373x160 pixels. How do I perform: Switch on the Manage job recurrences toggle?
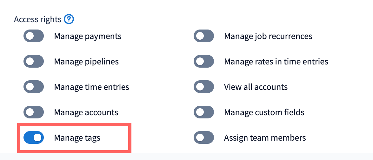click(203, 36)
